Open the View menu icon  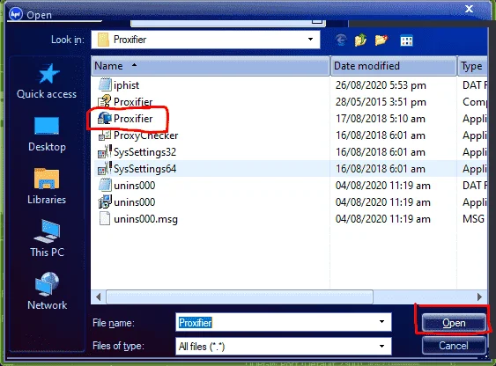coord(406,40)
